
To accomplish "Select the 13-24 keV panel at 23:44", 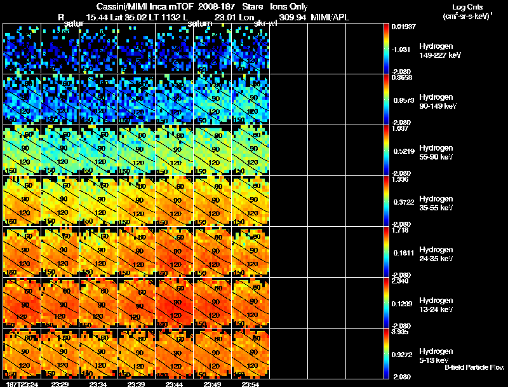I will [x=174, y=303].
